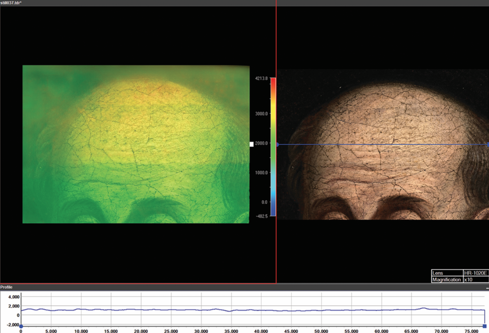
Task: Click the 4213.8 maximum value on the color scale
Action: pos(261,78)
